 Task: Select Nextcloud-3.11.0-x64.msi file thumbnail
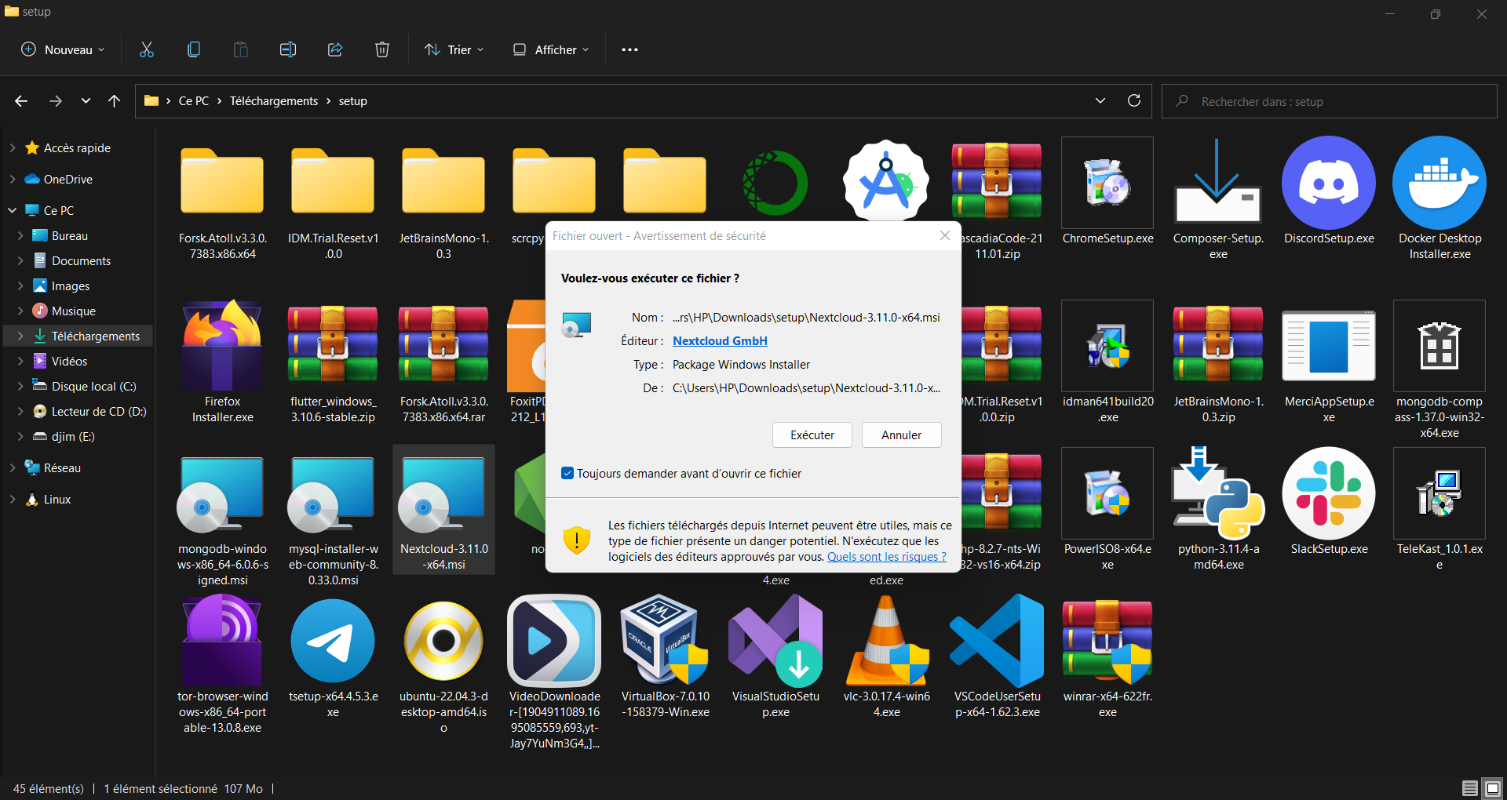(443, 494)
